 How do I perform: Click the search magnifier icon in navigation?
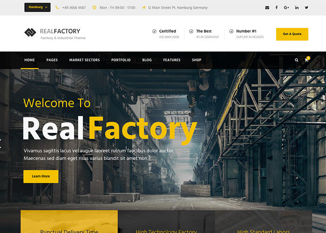click(x=297, y=60)
